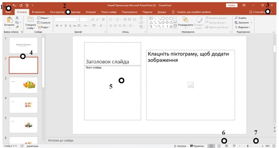Open the Показ слайдів tab
This screenshot has width=279, height=148.
[x=109, y=12]
